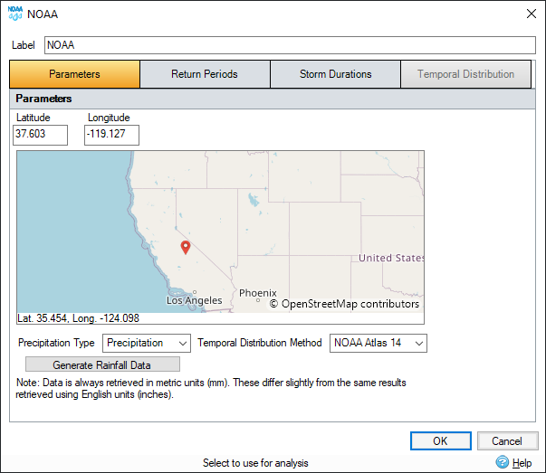Click the blue Help question mark icon
Image resolution: width=546 pixels, height=473 pixels.
click(503, 462)
